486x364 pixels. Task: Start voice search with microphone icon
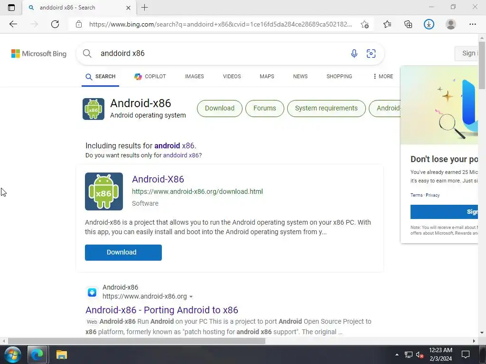point(354,54)
